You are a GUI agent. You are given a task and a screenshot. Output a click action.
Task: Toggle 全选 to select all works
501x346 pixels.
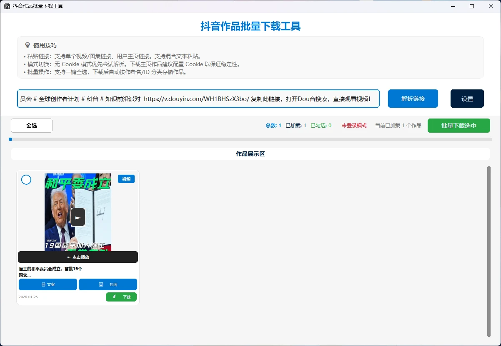click(31, 126)
